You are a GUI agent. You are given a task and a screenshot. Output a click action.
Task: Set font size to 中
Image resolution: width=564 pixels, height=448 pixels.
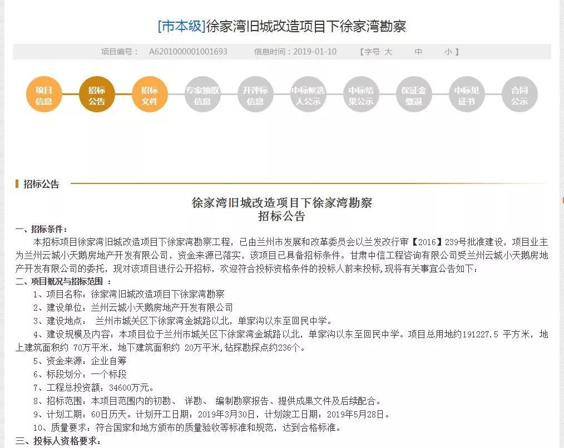[418, 52]
